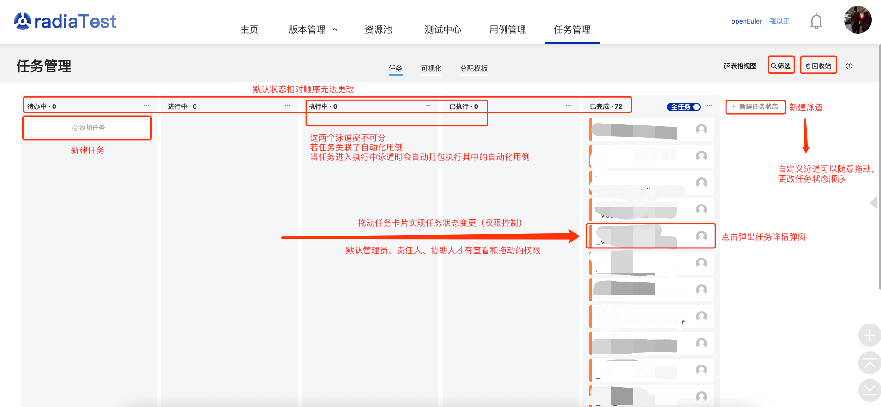Viewport: 881px width, 407px height.
Task: Open the 执行中 column more-options menu
Action: tap(428, 106)
